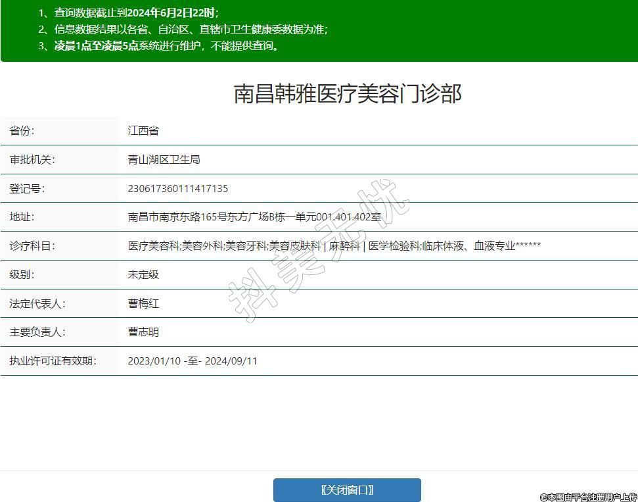Select the 法定代表人 field label
This screenshot has width=638, height=502.
[x=37, y=303]
